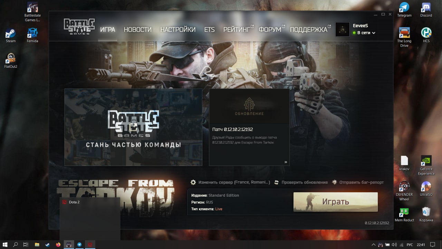This screenshot has height=249, width=442.
Task: Click the 22:41 clock in taskbar
Action: click(x=421, y=245)
